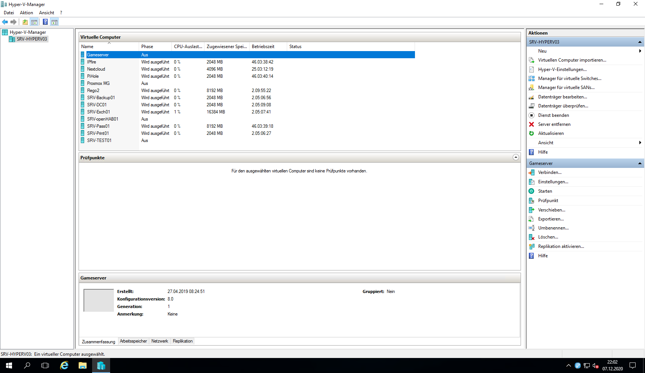Click the Virtuellen Computer importieren icon
The width and height of the screenshot is (645, 373).
point(531,60)
